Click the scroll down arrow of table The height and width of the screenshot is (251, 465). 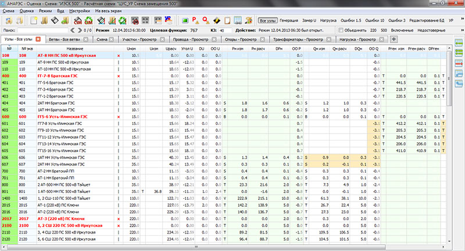click(x=449, y=242)
